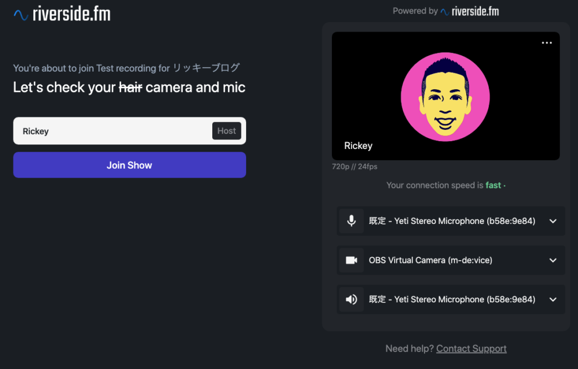Click the 'Let's check your camera and mic' heading
The height and width of the screenshot is (369, 578).
(x=129, y=87)
